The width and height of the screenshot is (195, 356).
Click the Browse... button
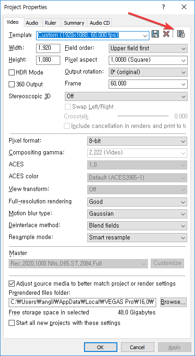click(174, 302)
